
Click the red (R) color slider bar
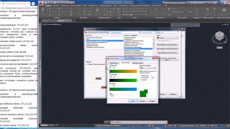point(123,71)
